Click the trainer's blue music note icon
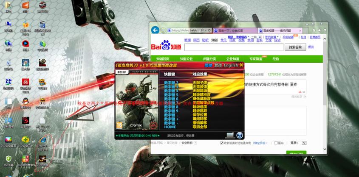 [x=240, y=135]
